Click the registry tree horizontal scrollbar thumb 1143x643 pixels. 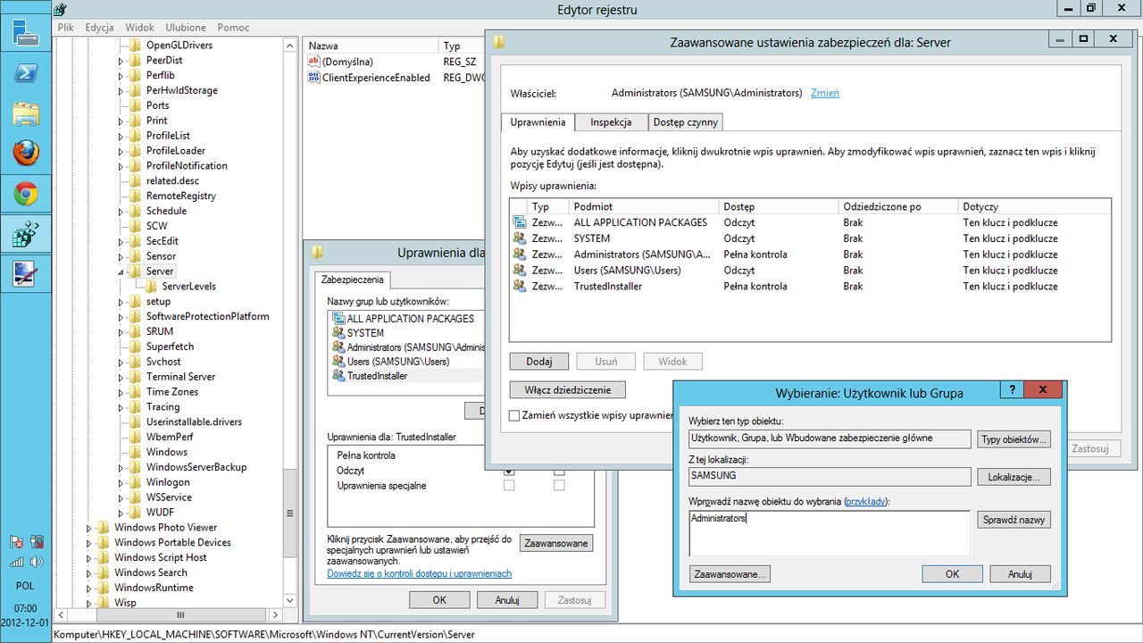(x=179, y=614)
